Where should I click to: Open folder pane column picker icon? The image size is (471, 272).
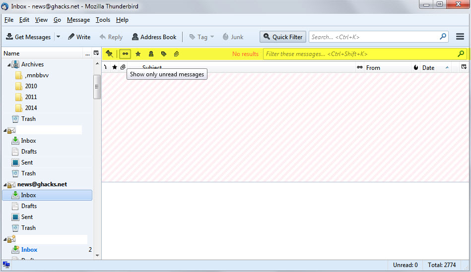96,53
